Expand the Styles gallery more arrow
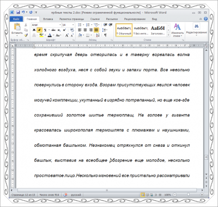Image resolution: width=218 pixels, height=207 pixels. click(168, 35)
